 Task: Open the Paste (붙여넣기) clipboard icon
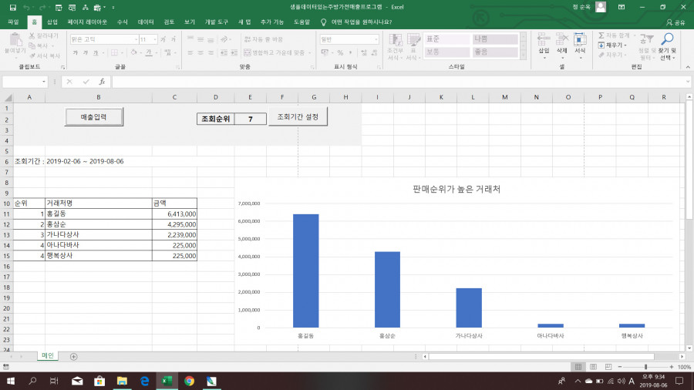pyautogui.click(x=15, y=40)
